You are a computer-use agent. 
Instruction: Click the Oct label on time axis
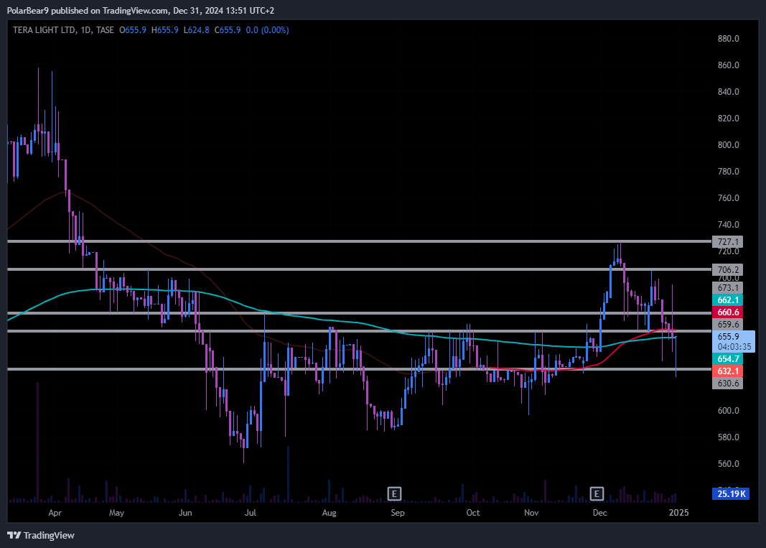473,513
